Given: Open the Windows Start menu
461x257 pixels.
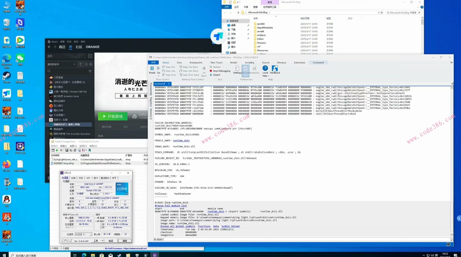Looking at the screenshot, I should pyautogui.click(x=4, y=255).
